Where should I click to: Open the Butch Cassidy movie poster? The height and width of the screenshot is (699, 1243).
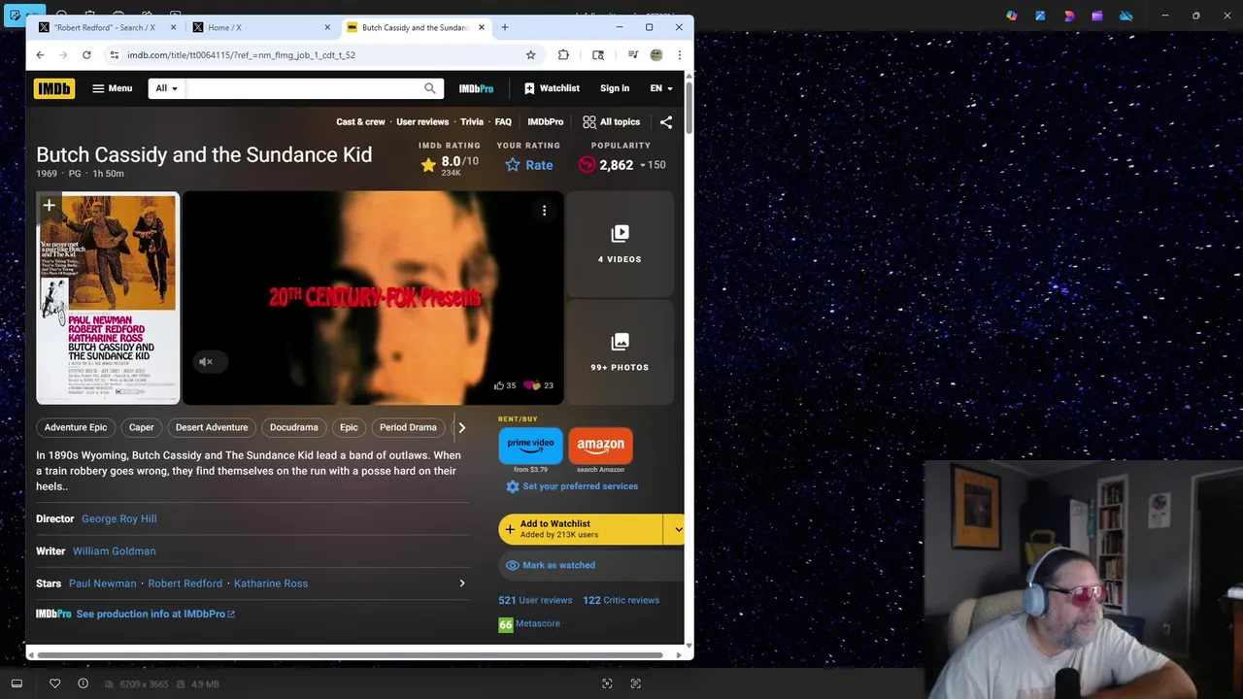click(108, 298)
